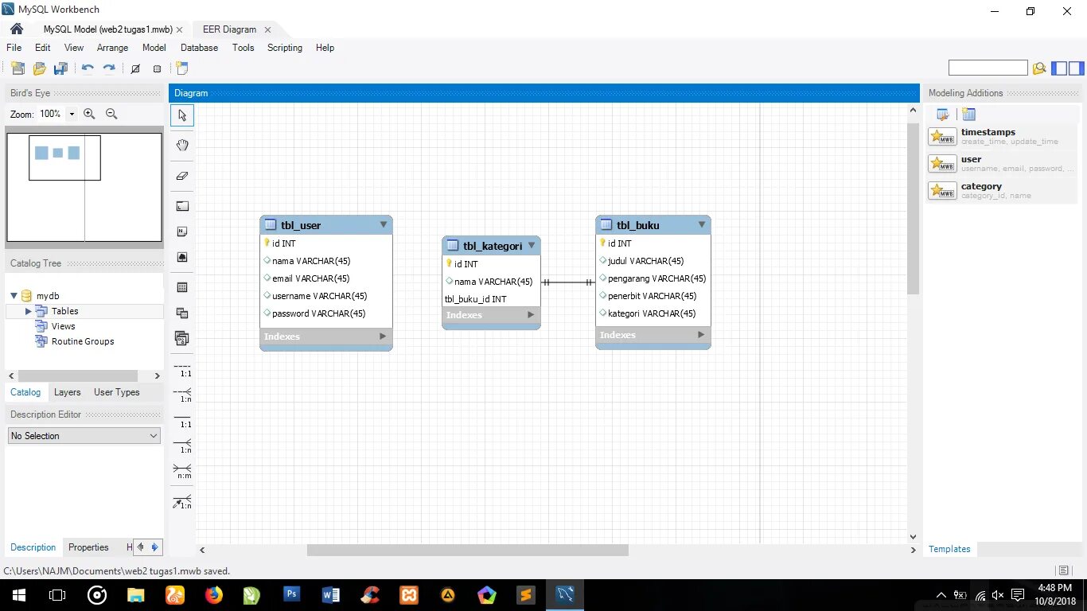Click the search icon beside the search box
The width and height of the screenshot is (1087, 611).
click(x=1039, y=68)
